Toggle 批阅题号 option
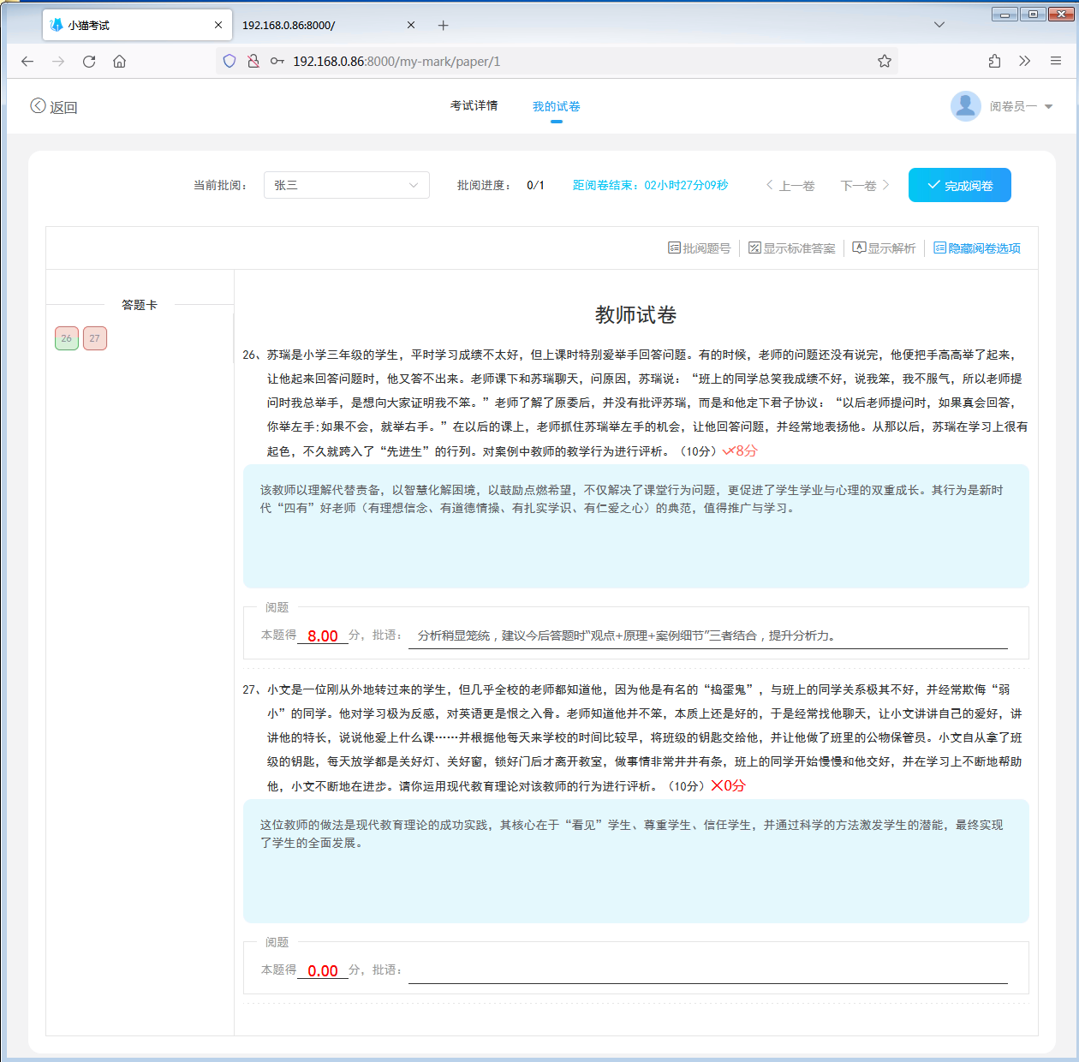Viewport: 1079px width, 1062px height. 700,248
